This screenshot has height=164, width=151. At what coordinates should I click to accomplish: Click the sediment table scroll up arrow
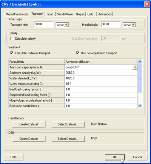pos(140,62)
